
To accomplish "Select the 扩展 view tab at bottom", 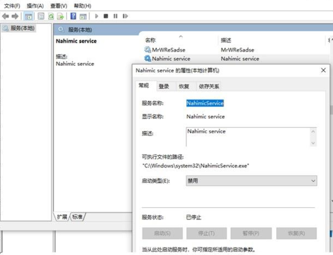I will 62,217.
